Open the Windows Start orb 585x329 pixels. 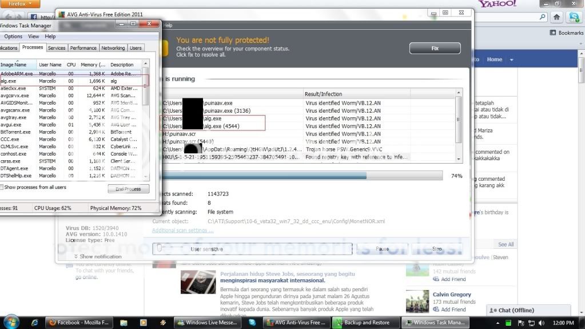[x=10, y=322]
